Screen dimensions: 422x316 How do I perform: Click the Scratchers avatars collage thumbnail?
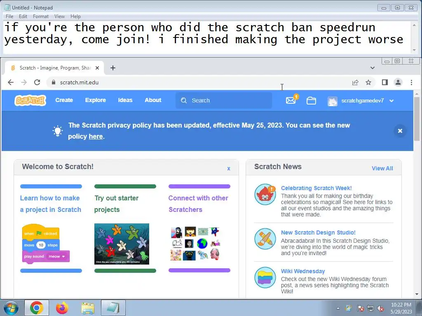coord(195,244)
